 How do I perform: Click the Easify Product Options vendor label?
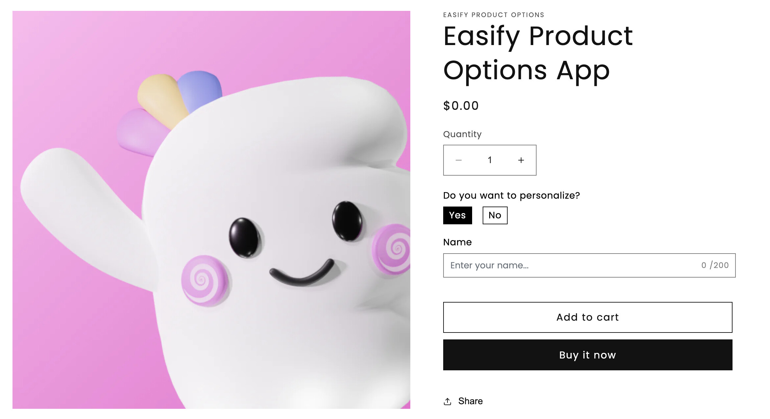coord(493,15)
